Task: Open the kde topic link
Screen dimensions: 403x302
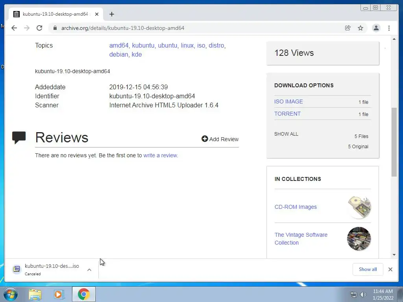Action: (x=137, y=54)
